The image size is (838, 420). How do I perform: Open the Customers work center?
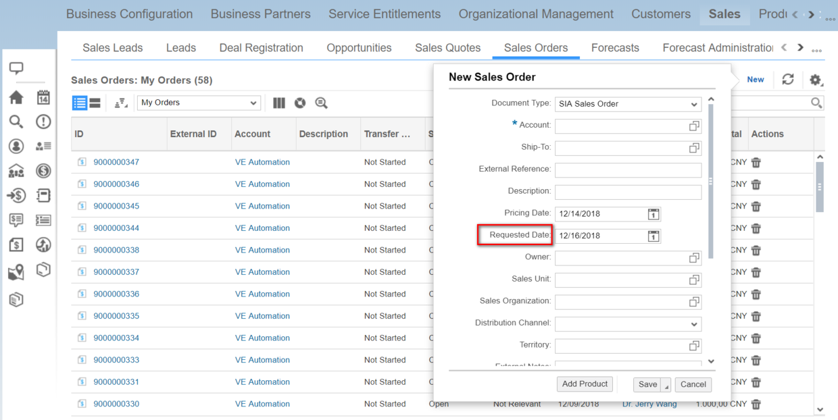coord(661,14)
